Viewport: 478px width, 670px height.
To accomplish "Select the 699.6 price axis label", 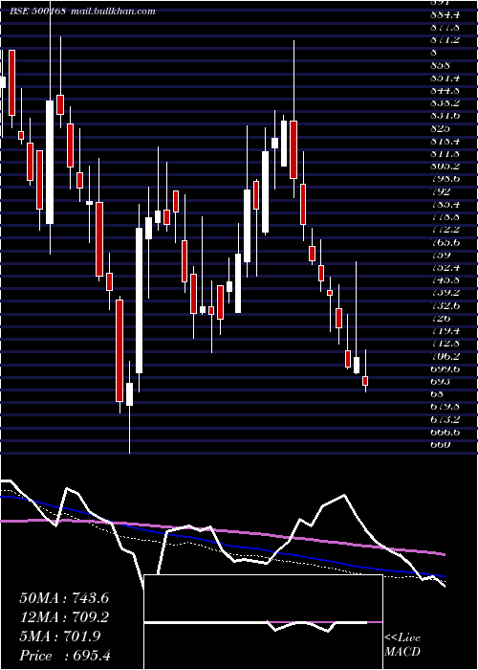I will click(x=445, y=368).
